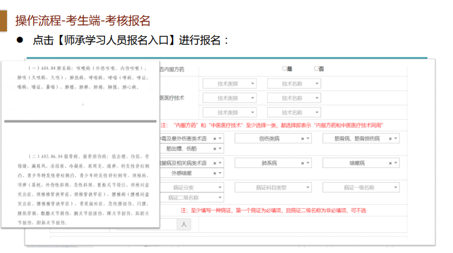Screen dimensions: 453x253
Task: Remove the 咳嗽病 selection with its x icon
Action: point(390,163)
